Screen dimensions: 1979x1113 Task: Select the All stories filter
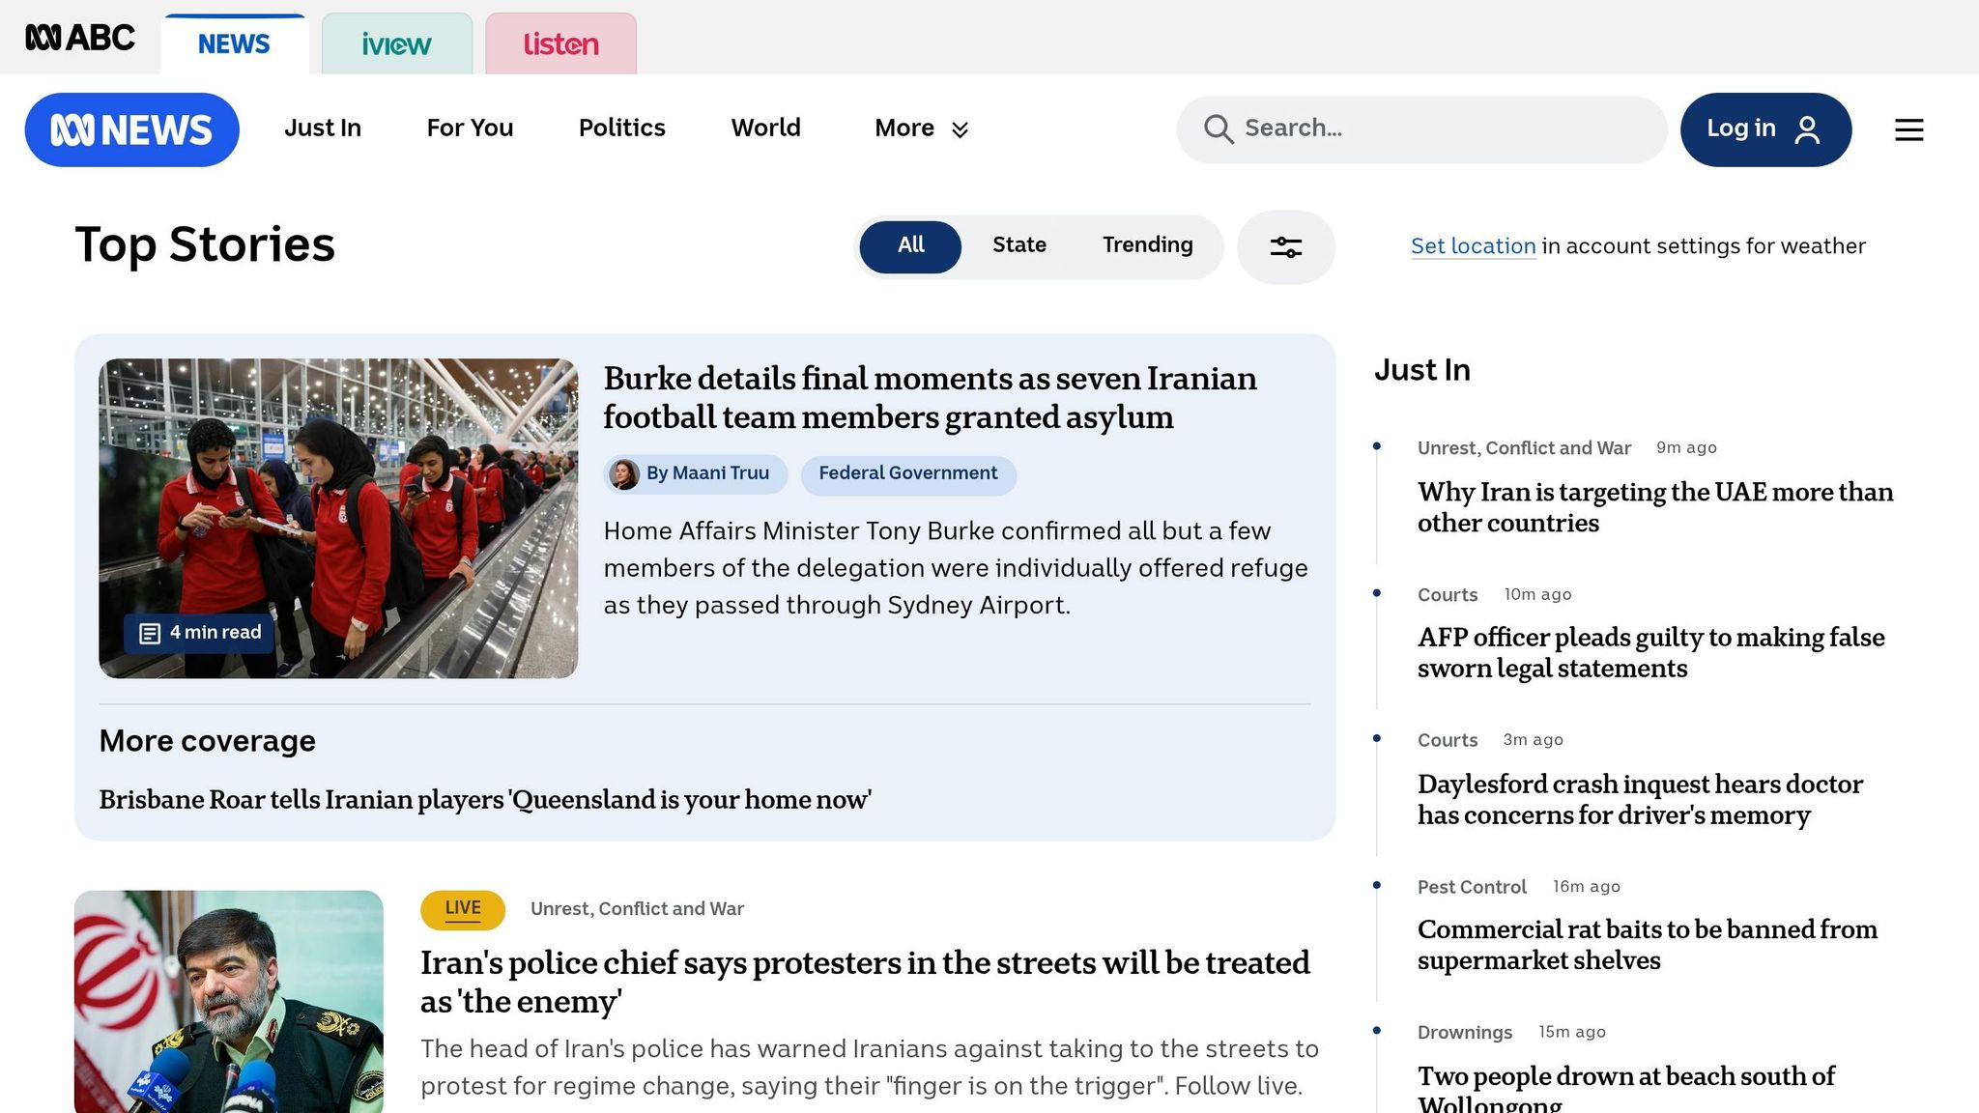[910, 246]
